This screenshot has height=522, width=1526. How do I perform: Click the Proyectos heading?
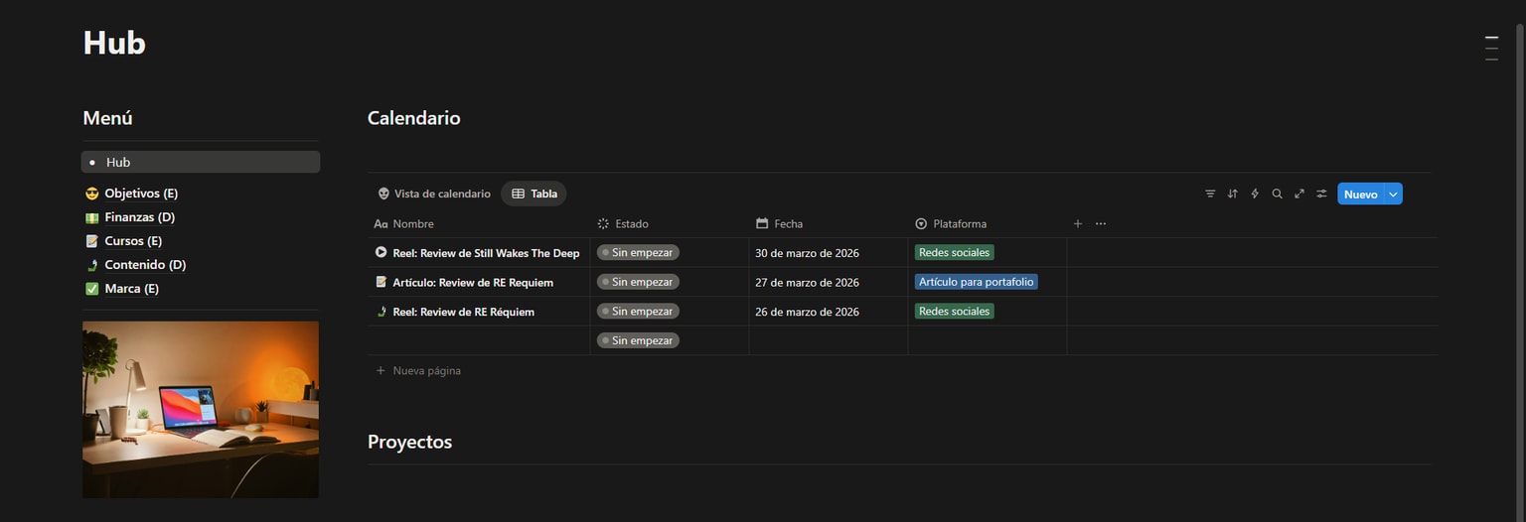pyautogui.click(x=409, y=442)
